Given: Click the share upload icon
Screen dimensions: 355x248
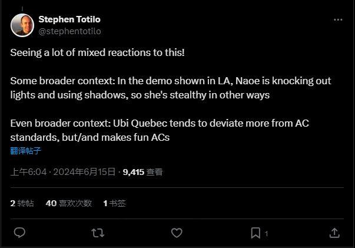Looking at the screenshot, I should 334,233.
